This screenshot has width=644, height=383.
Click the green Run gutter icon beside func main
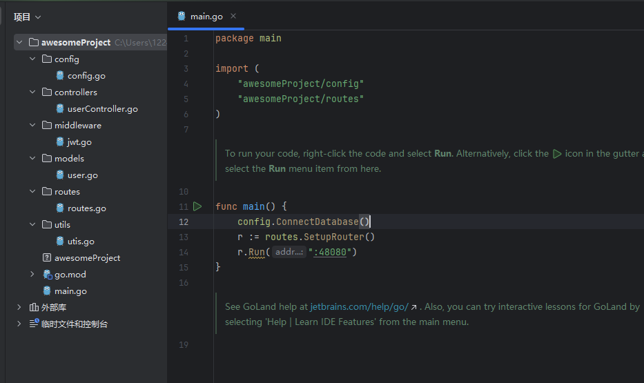coord(197,206)
